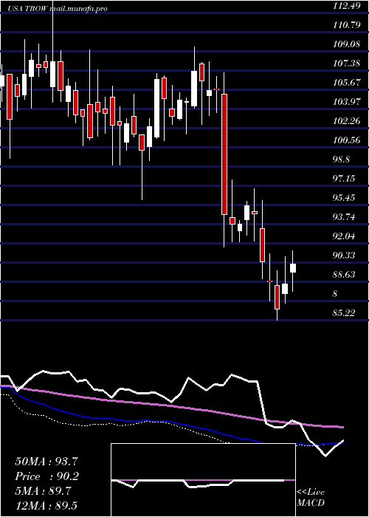
Task: Click the tall red candlestick of the big drop
Action: (224, 154)
